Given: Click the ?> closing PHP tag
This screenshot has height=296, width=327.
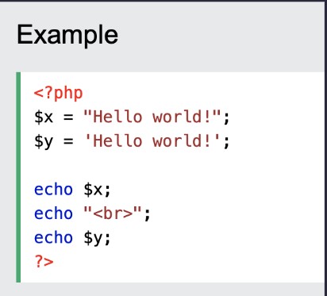Looking at the screenshot, I should click(44, 261).
